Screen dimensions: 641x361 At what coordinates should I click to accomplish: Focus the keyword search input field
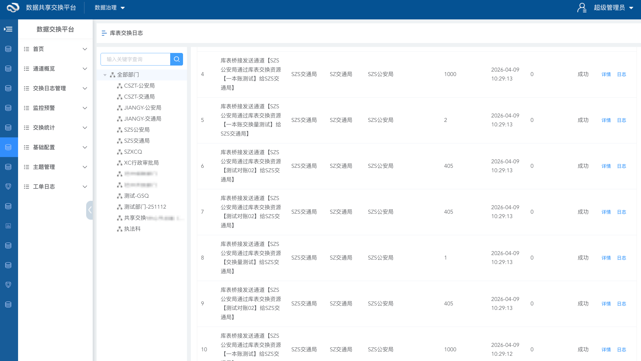tap(136, 59)
